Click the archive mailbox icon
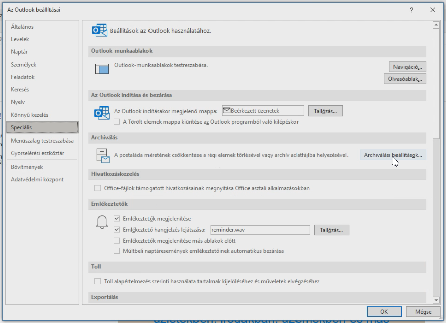 tap(103, 155)
